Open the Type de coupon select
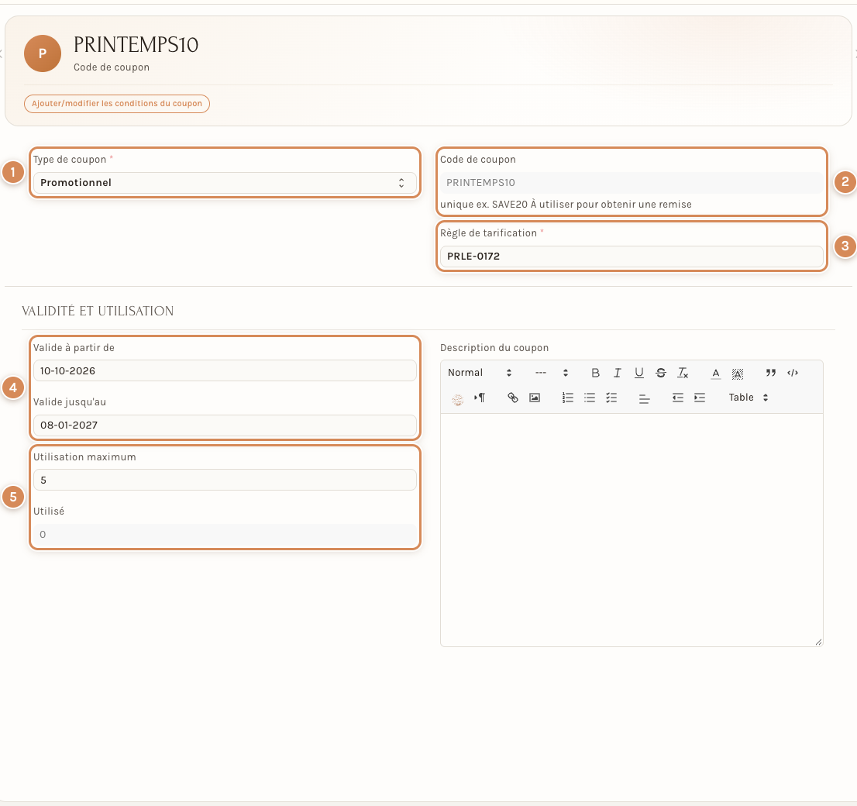The image size is (857, 806). 225,183
